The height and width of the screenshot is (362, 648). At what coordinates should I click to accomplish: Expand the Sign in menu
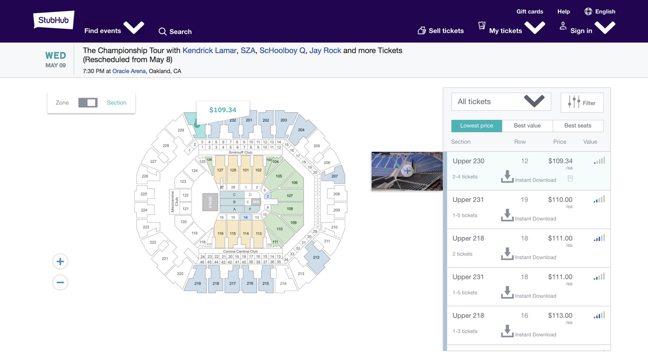tap(605, 27)
